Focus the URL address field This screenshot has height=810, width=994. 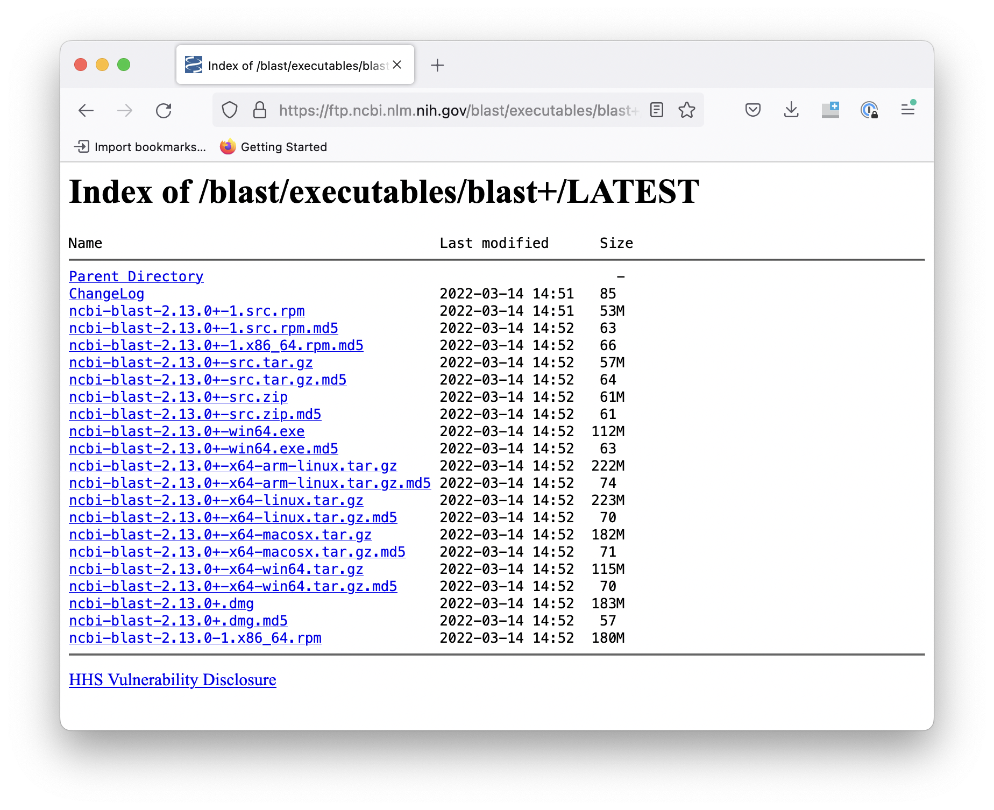pyautogui.click(x=457, y=110)
